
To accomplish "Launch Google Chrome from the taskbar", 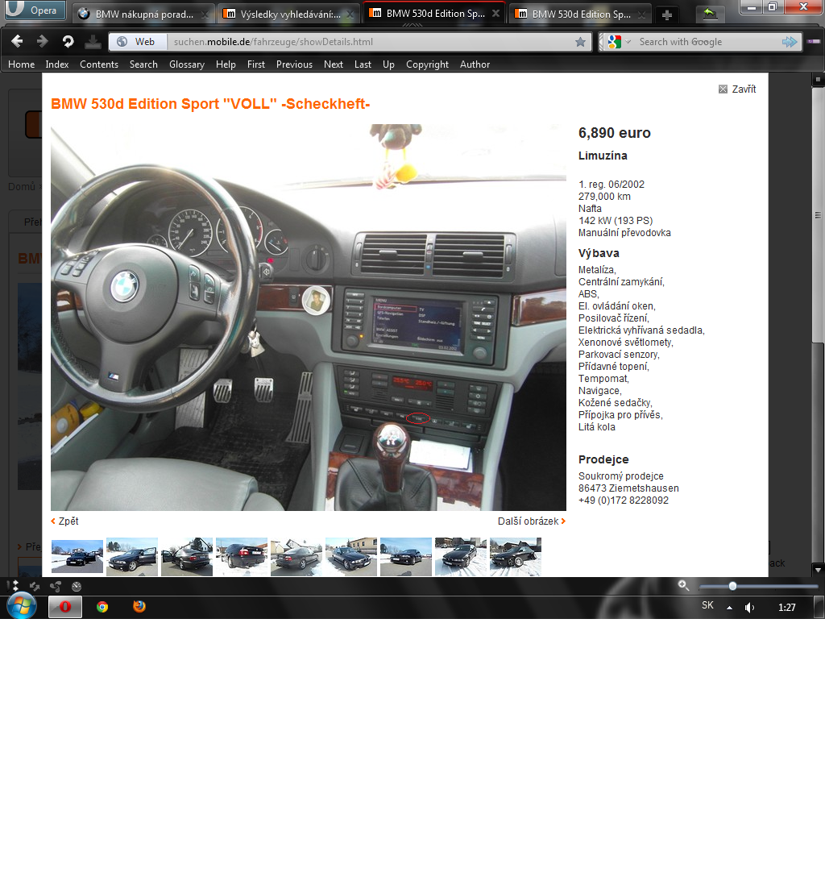I will click(102, 607).
